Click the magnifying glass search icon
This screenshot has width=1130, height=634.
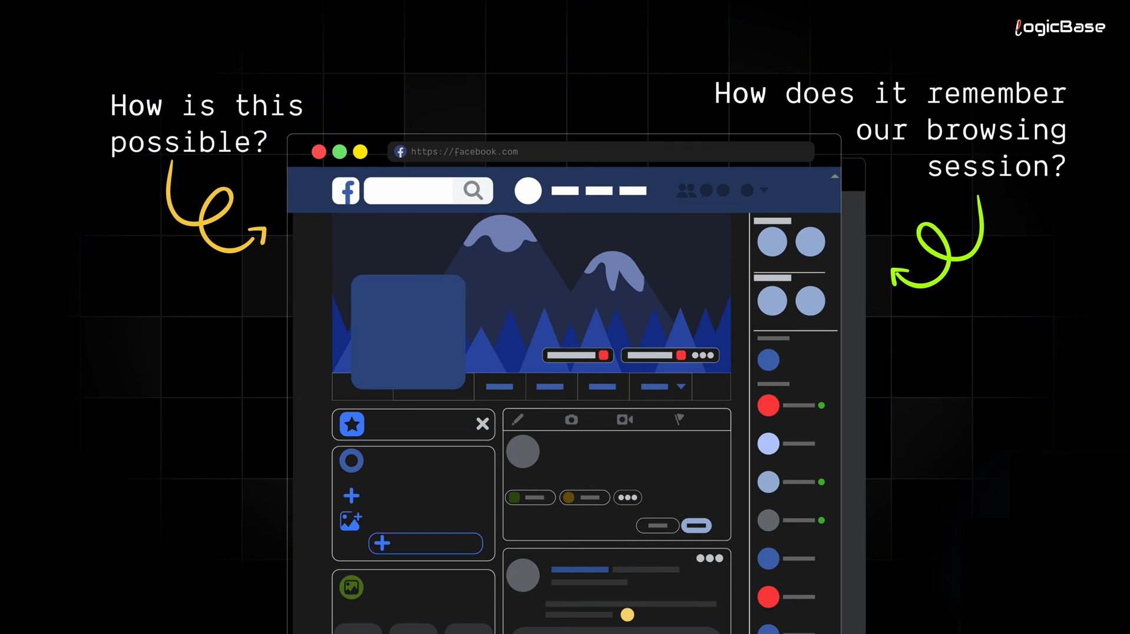tap(473, 191)
